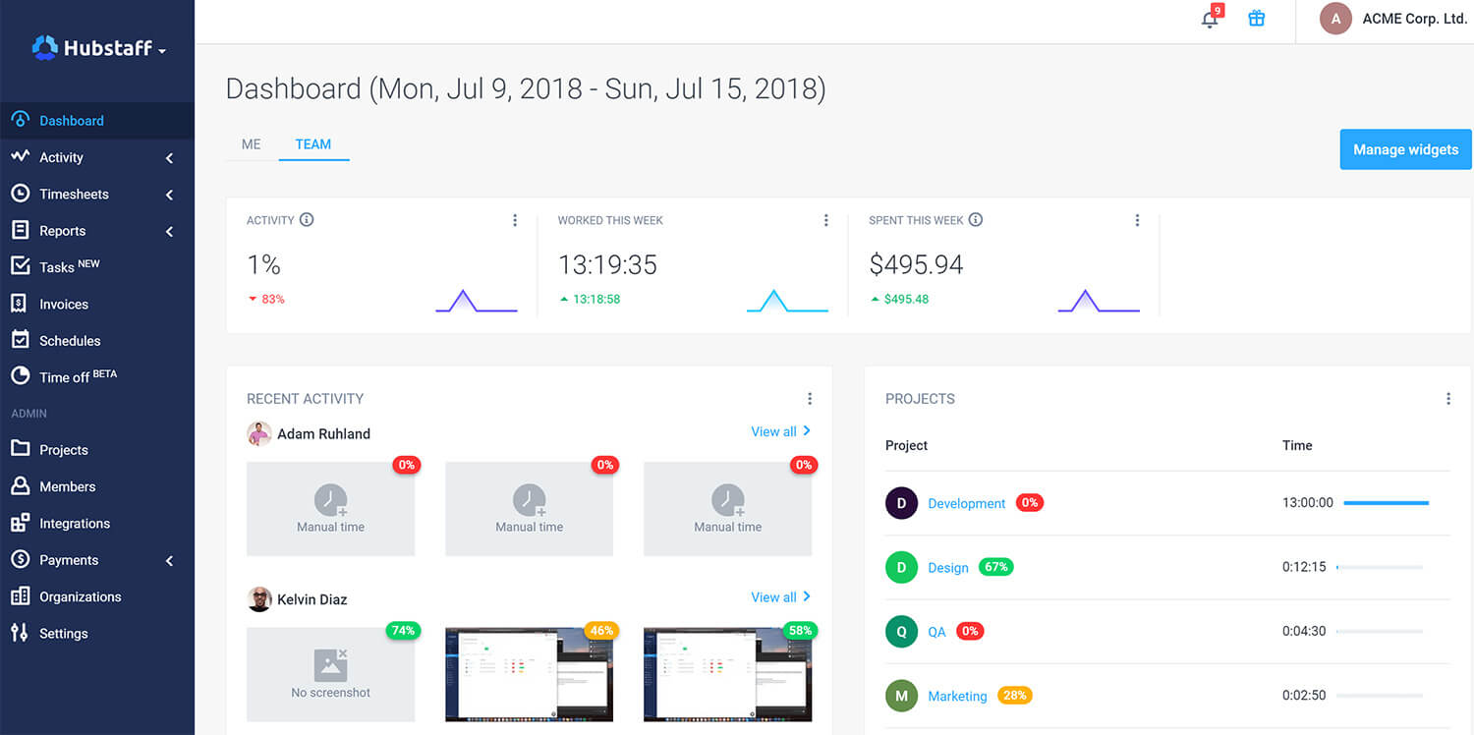Open the ACTIVITY widget three-dot menu
Image resolution: width=1474 pixels, height=735 pixels.
tap(515, 220)
